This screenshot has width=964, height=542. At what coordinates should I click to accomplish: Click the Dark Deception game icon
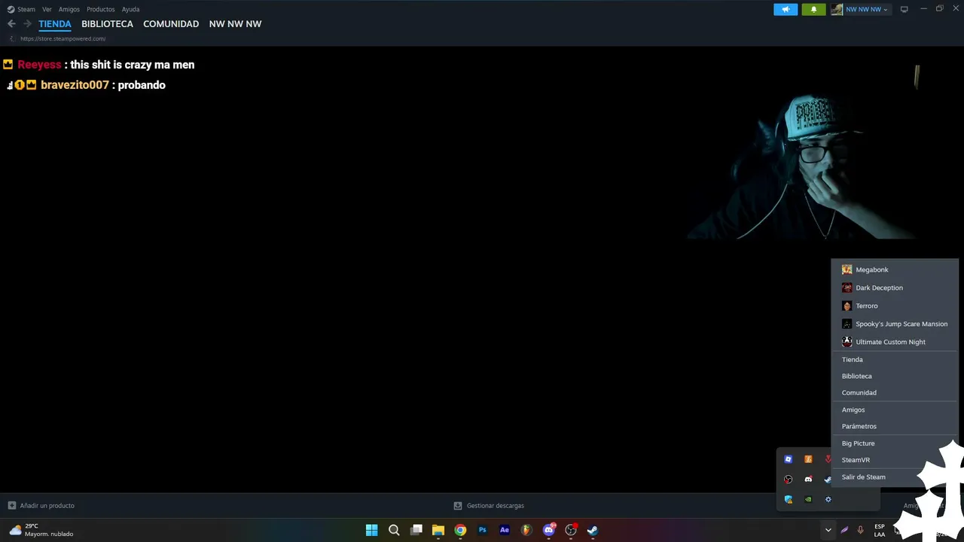tap(847, 288)
